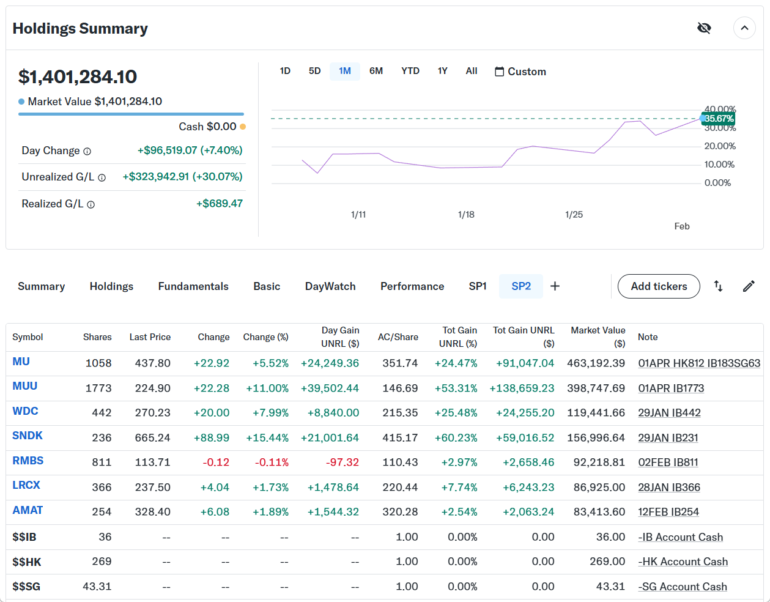Switch chart range to 6M
Screen dimensions: 770x602
click(x=376, y=71)
